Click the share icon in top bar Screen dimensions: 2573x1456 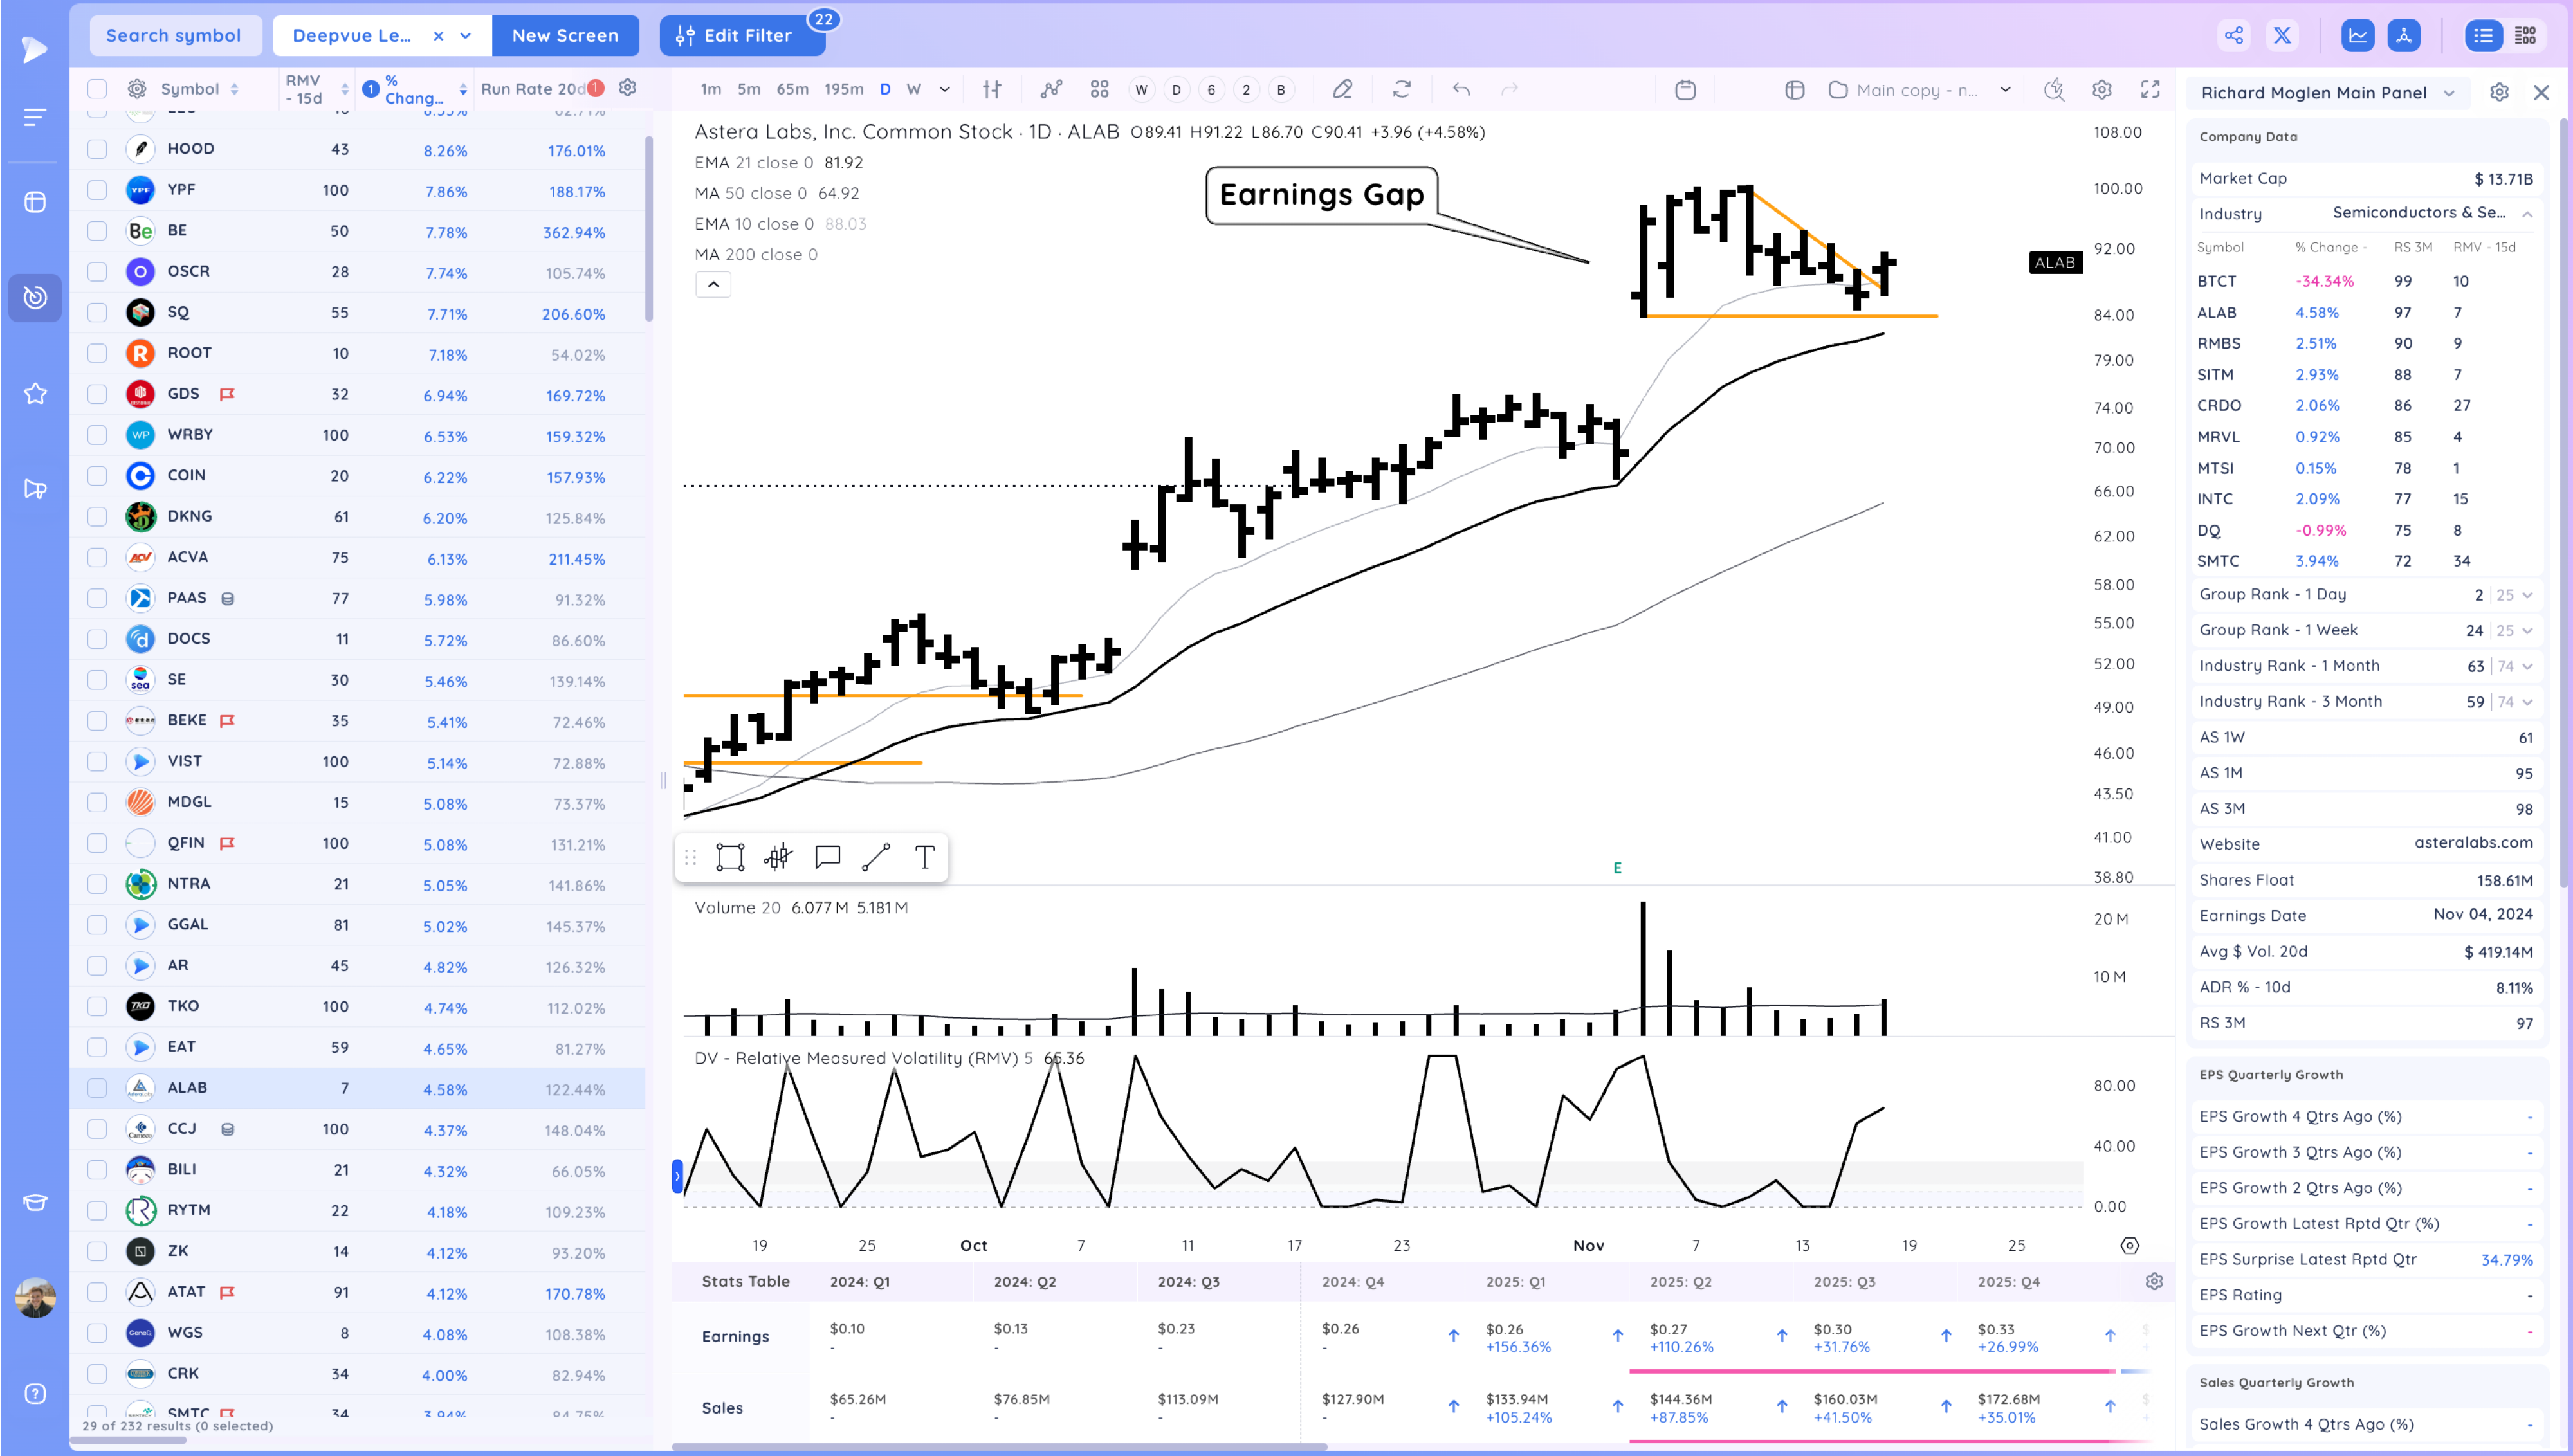point(2234,36)
